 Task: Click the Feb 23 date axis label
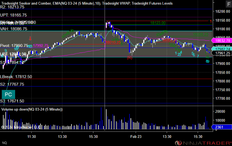[x=136, y=137]
